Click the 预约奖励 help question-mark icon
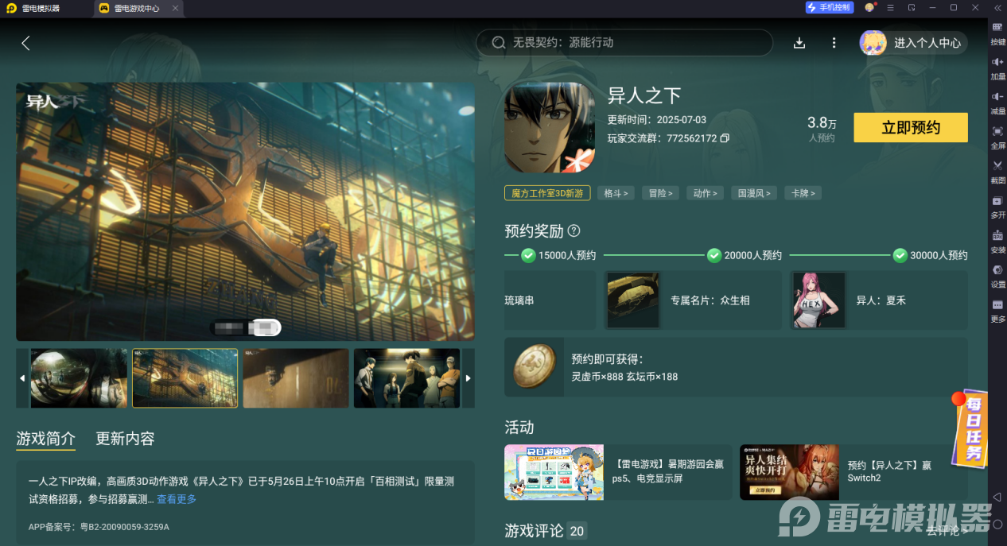The image size is (1007, 546). coord(573,231)
